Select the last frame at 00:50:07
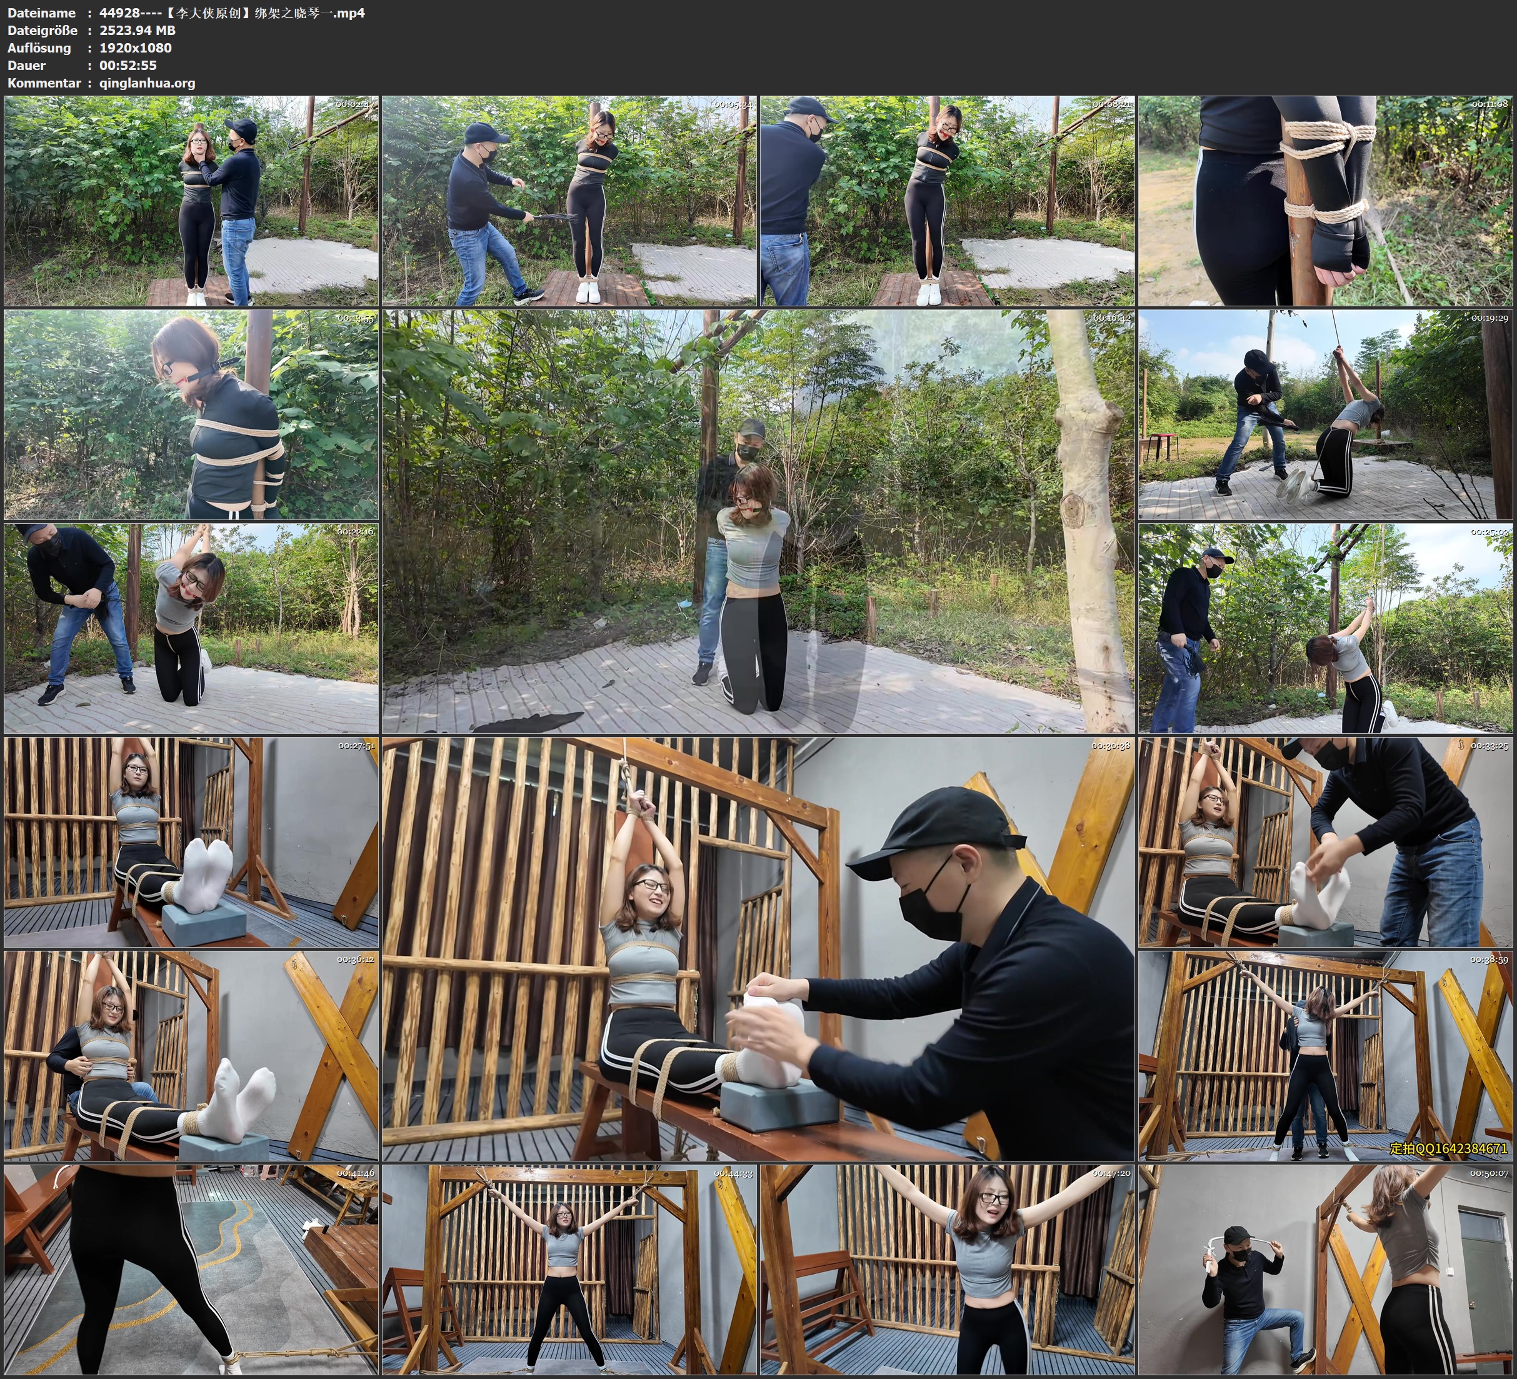The image size is (1517, 1379). (x=1325, y=1270)
